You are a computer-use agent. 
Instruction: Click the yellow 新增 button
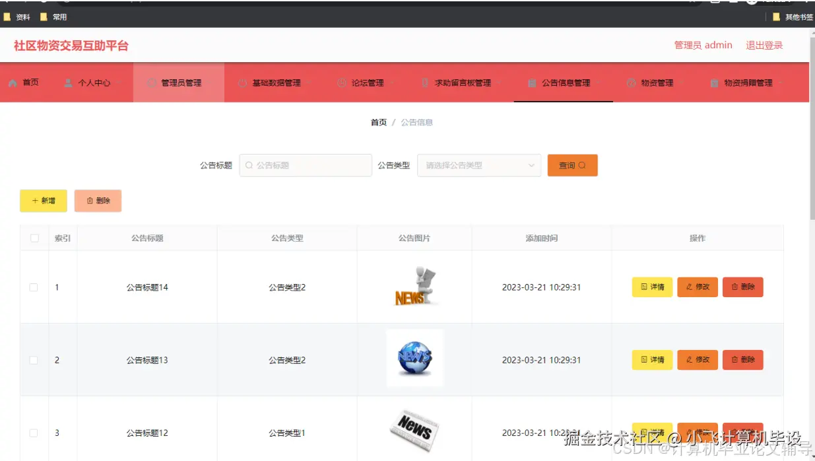[x=44, y=201]
